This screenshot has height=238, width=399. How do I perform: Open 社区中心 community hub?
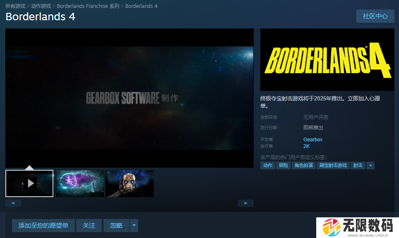click(375, 16)
